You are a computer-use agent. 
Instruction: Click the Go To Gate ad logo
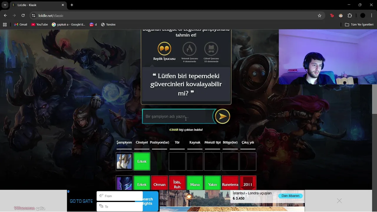click(81, 201)
